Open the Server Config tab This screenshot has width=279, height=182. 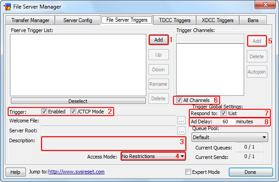[x=77, y=20]
